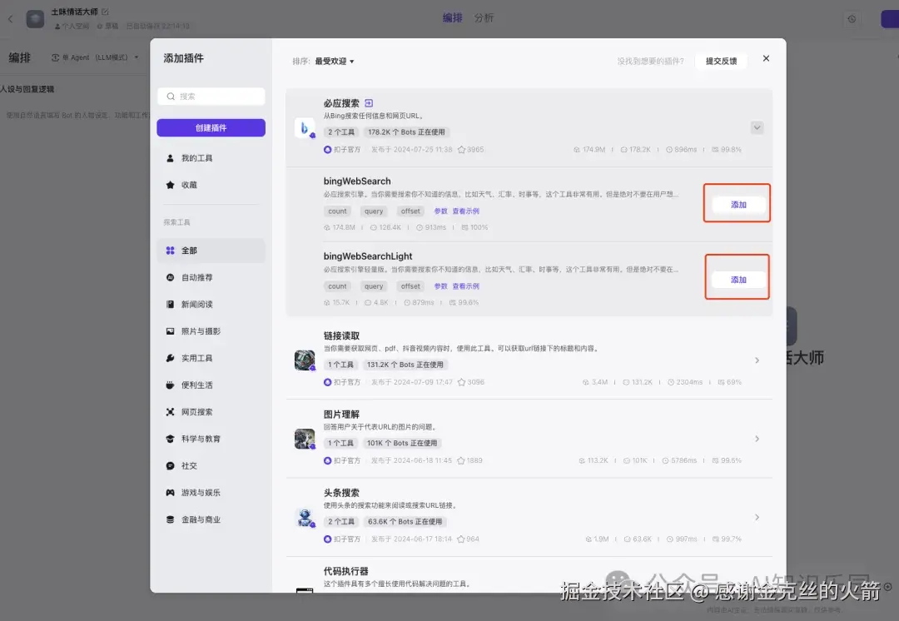Click the 提交反馈 feedback button
The image size is (899, 621).
pyautogui.click(x=721, y=60)
